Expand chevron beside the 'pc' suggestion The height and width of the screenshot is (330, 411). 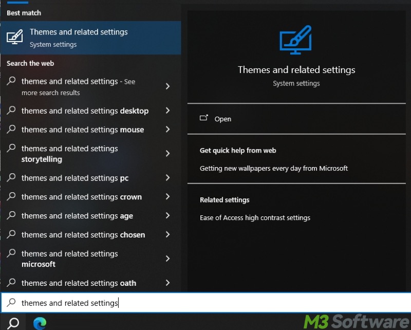(168, 177)
